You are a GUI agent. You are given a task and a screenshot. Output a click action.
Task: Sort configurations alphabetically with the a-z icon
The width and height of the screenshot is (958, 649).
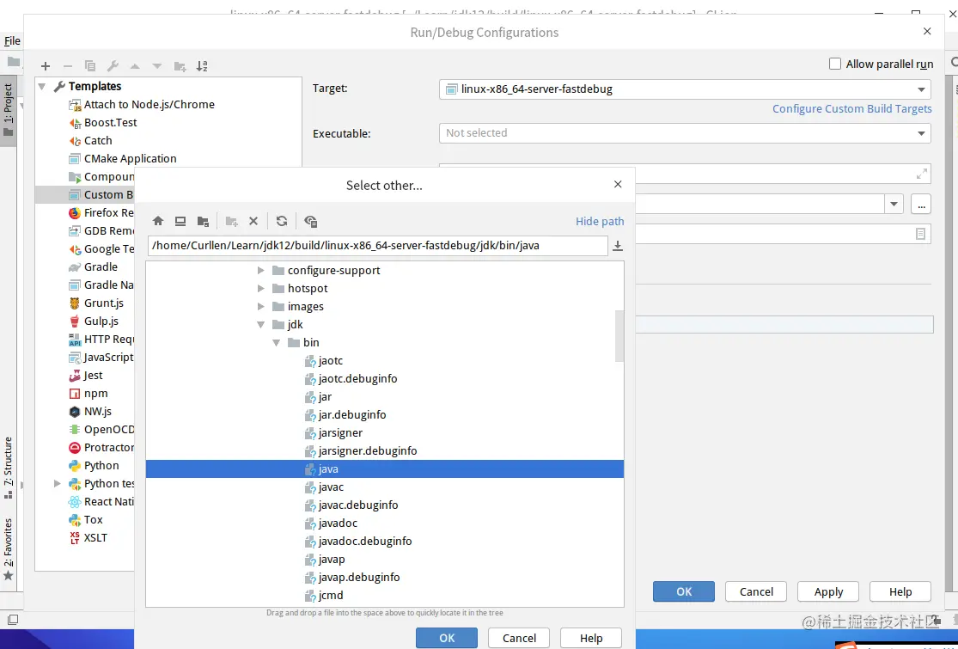[x=202, y=66]
